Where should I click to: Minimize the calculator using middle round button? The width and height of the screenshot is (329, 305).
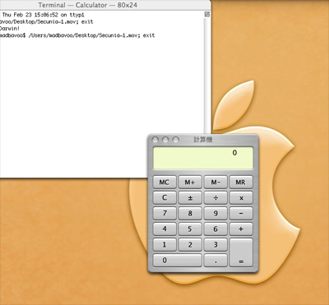165,140
